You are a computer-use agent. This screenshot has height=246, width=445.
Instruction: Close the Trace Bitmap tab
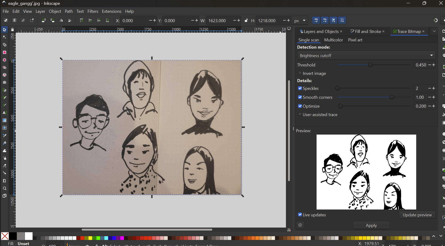coord(423,31)
